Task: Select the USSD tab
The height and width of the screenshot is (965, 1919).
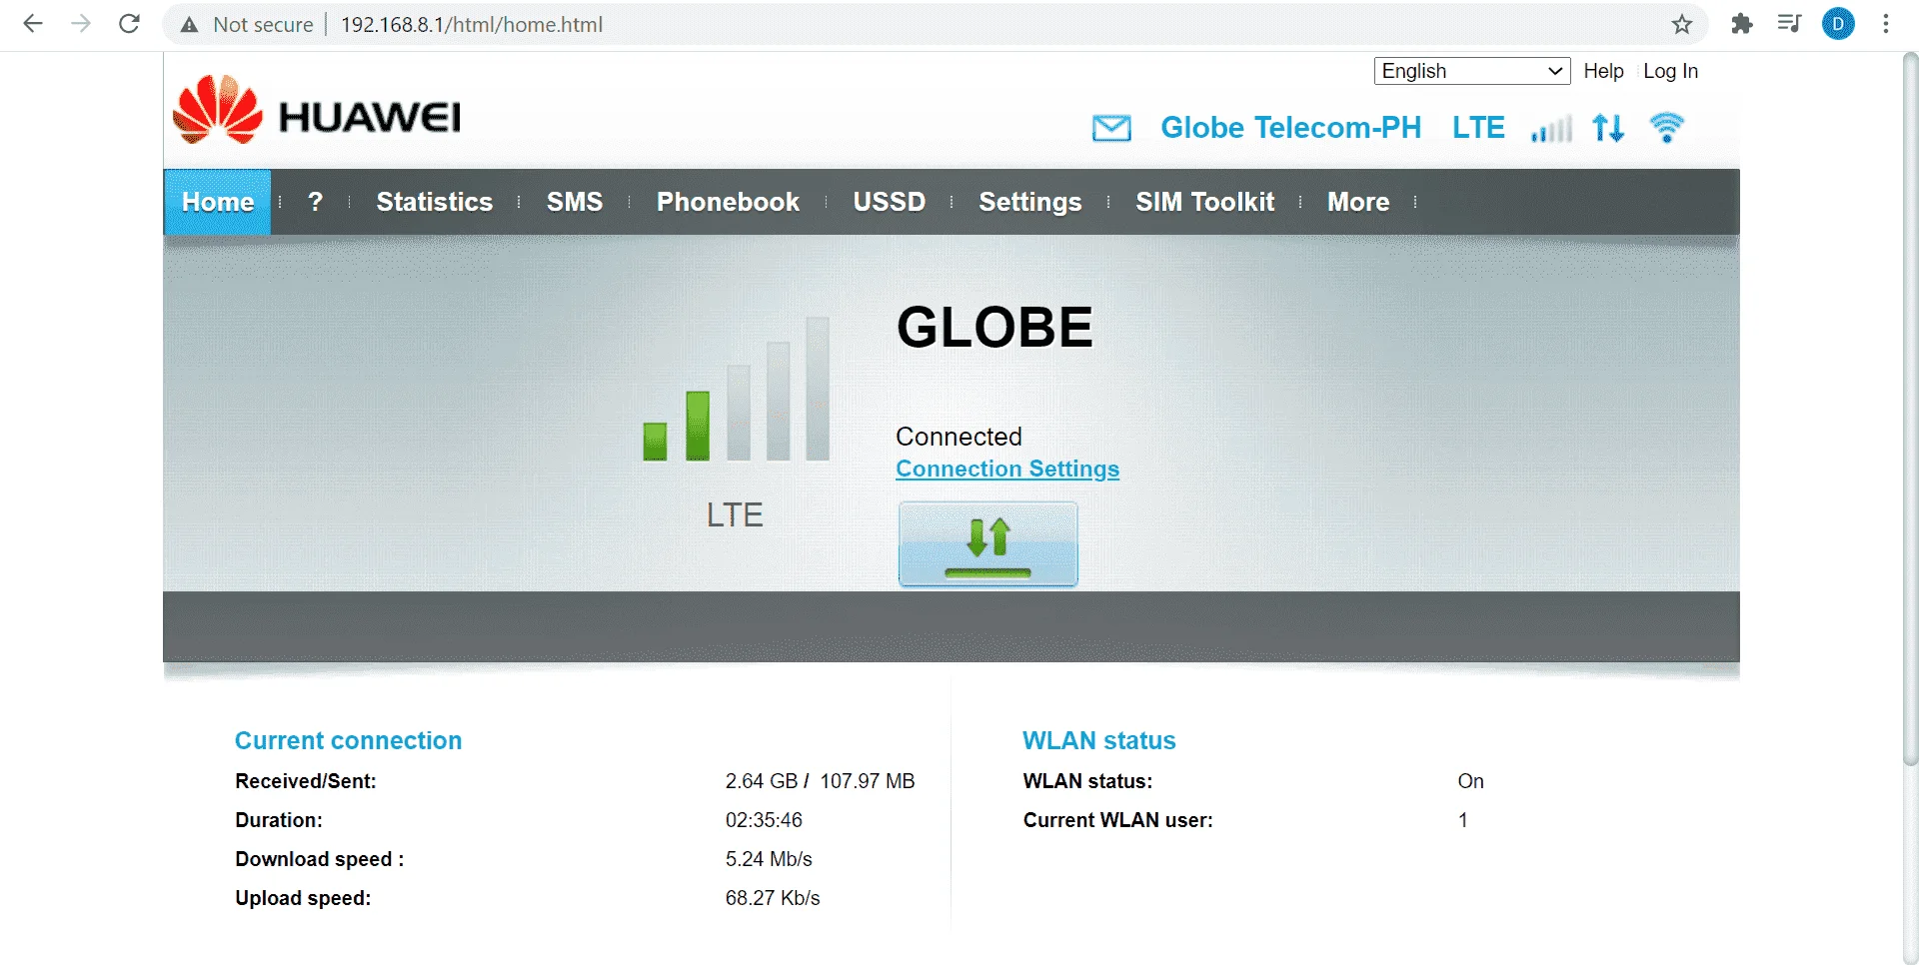Action: point(890,202)
